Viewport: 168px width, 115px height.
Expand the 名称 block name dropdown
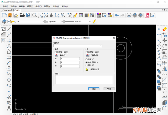click(101, 46)
